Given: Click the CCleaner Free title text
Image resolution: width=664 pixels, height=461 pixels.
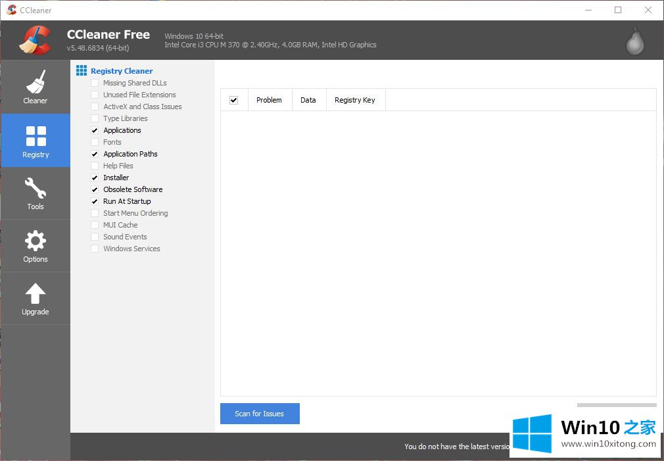Looking at the screenshot, I should tap(108, 35).
